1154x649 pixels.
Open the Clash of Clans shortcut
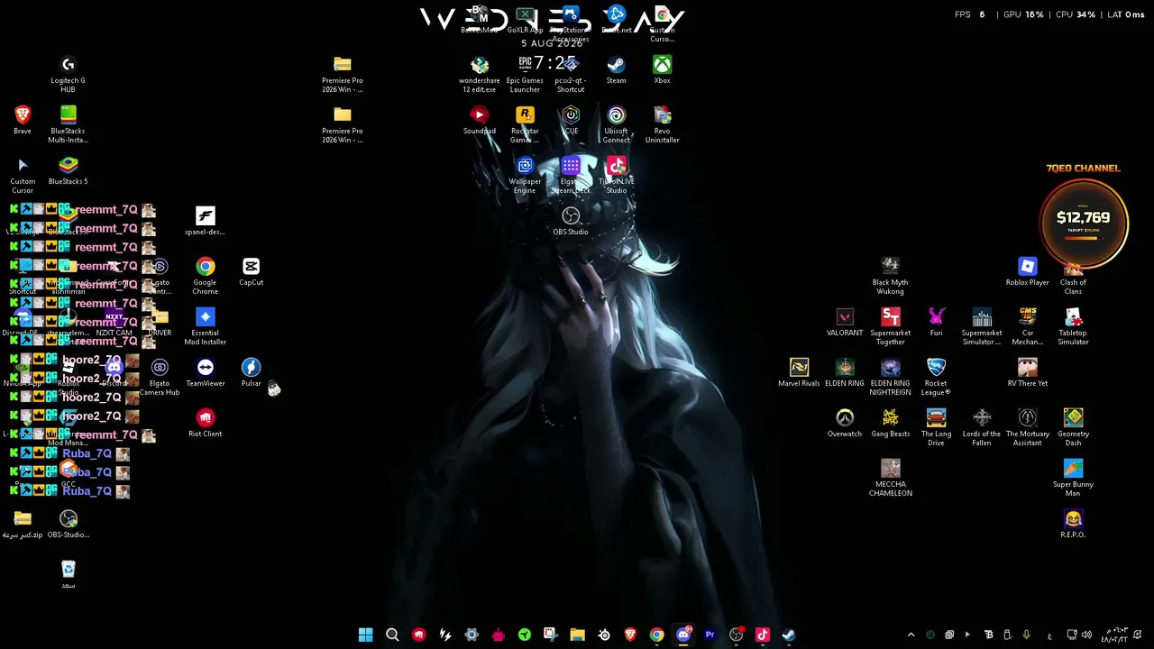(1073, 270)
